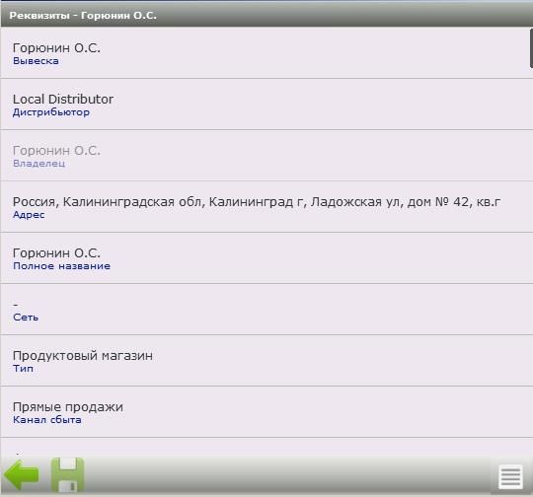Click the disabled Владелец row
The width and height of the screenshot is (533, 497).
point(266,156)
